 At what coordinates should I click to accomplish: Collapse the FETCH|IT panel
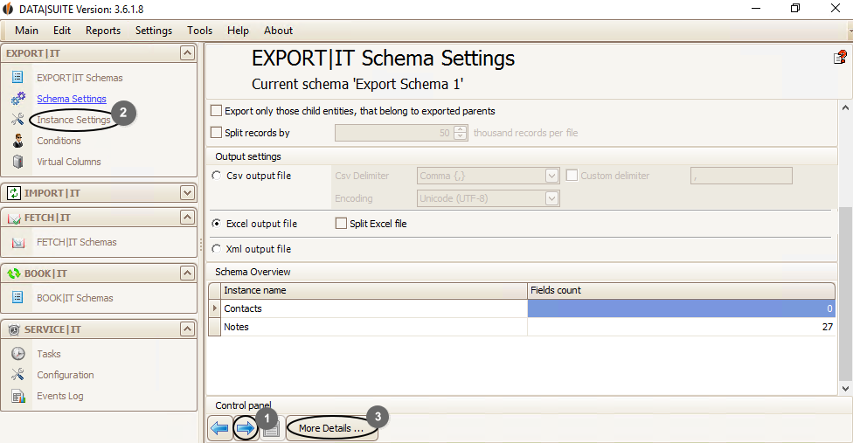[x=187, y=218]
